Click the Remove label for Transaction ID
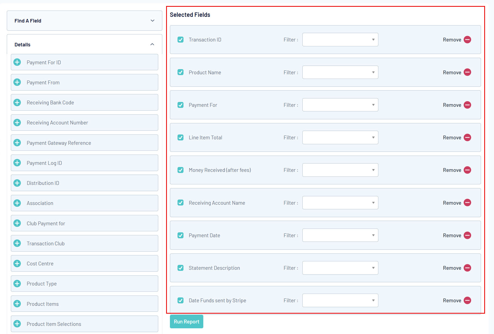 coord(452,40)
